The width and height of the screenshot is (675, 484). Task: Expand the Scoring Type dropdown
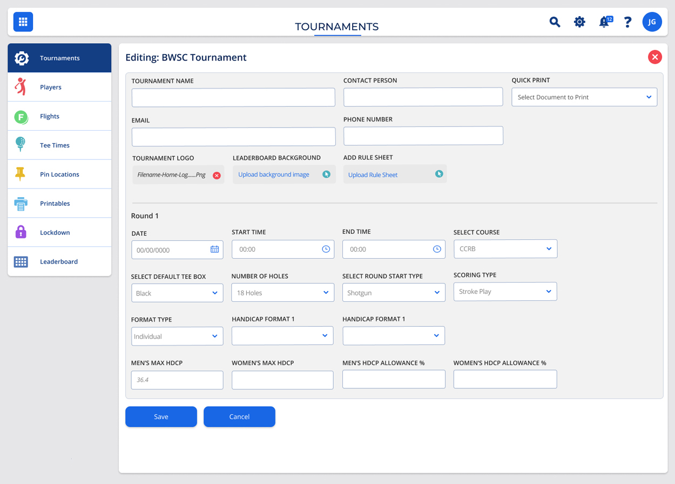pos(505,292)
